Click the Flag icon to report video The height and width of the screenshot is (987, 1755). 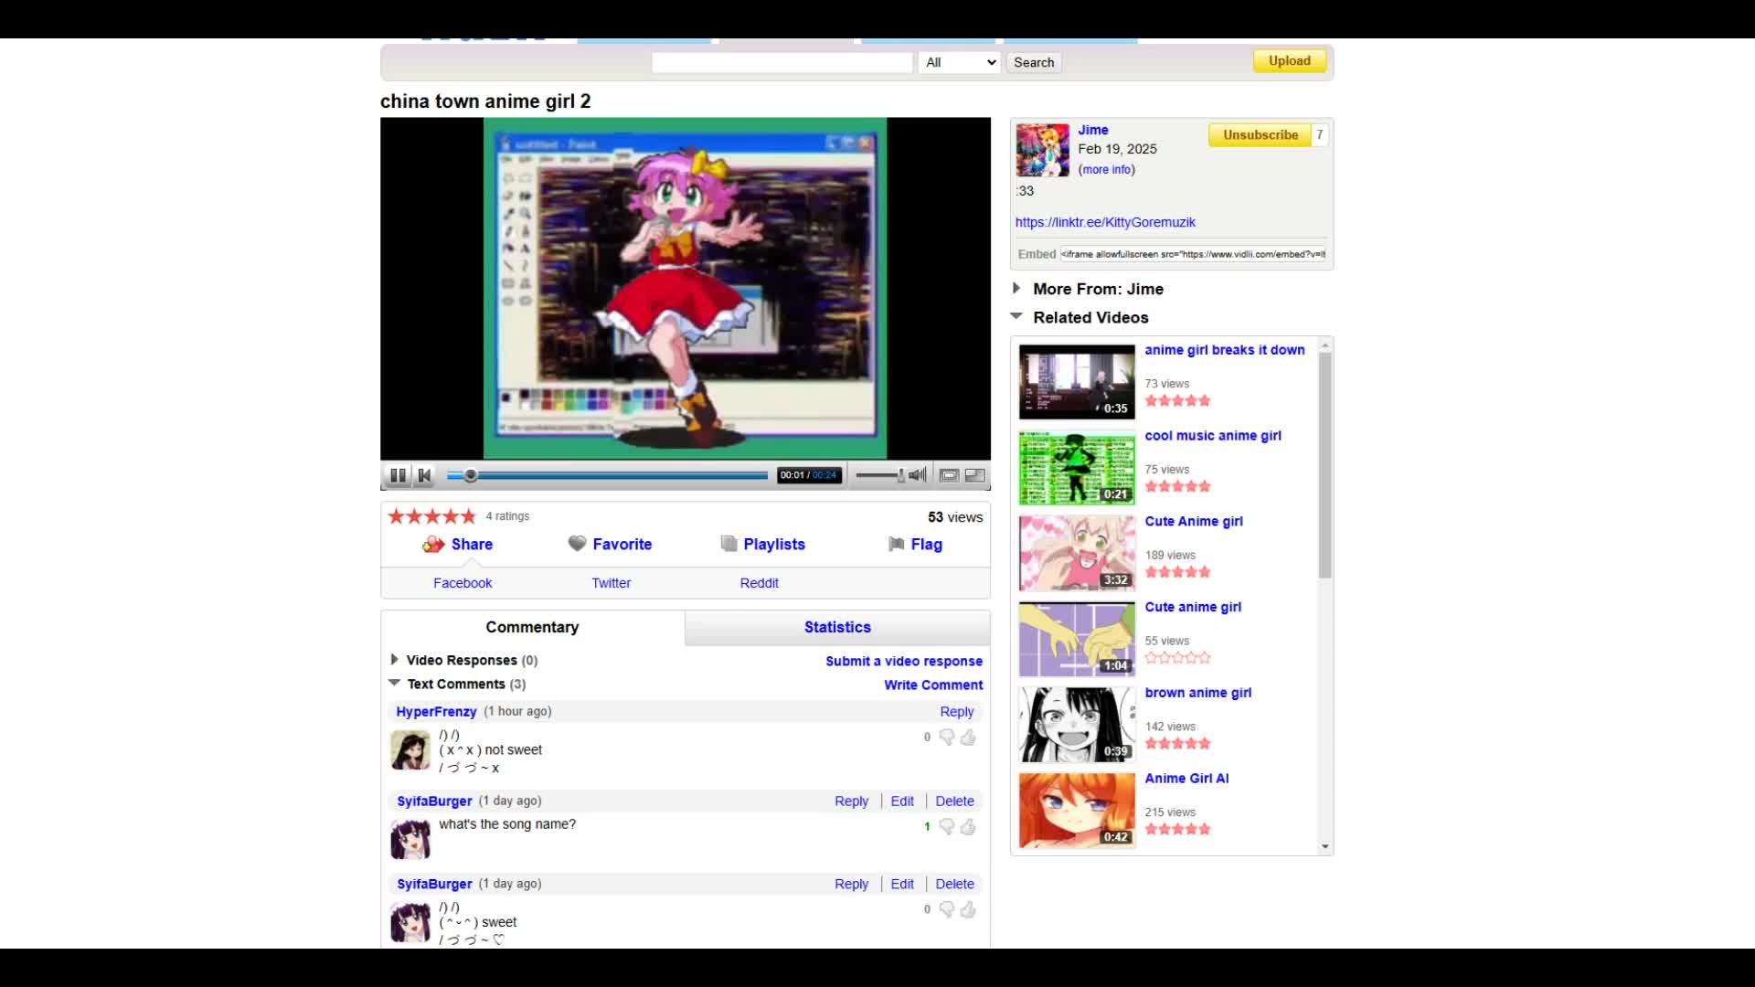(x=897, y=544)
